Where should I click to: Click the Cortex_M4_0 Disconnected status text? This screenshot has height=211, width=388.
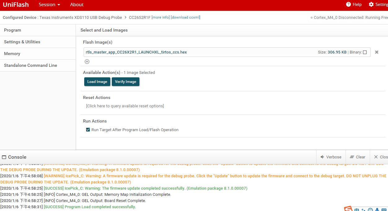[x=351, y=18]
